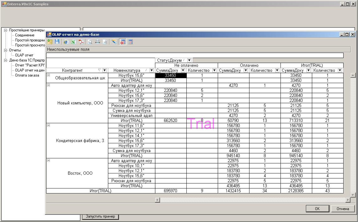The height and width of the screenshot is (222, 358).
Task: Click Рюкзак для ноутбука row under Восток
Action: pyautogui.click(x=131, y=181)
